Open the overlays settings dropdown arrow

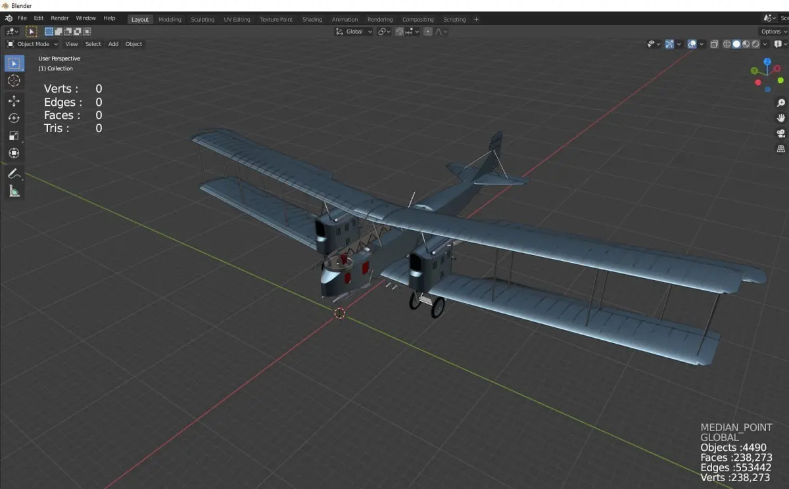click(x=702, y=44)
